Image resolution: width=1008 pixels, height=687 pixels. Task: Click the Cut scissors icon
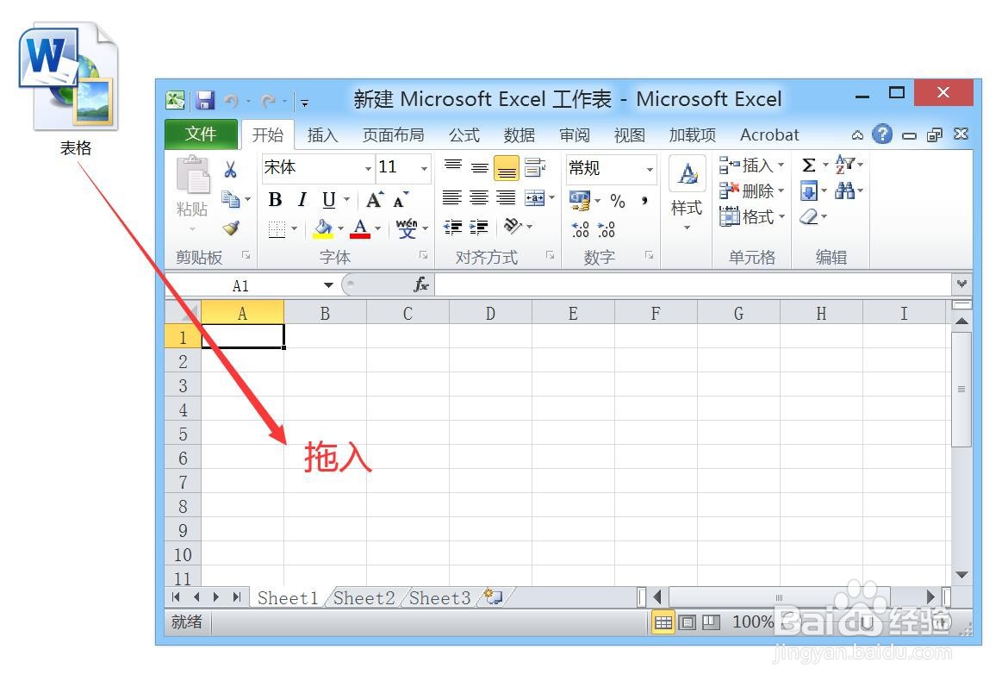[x=230, y=169]
